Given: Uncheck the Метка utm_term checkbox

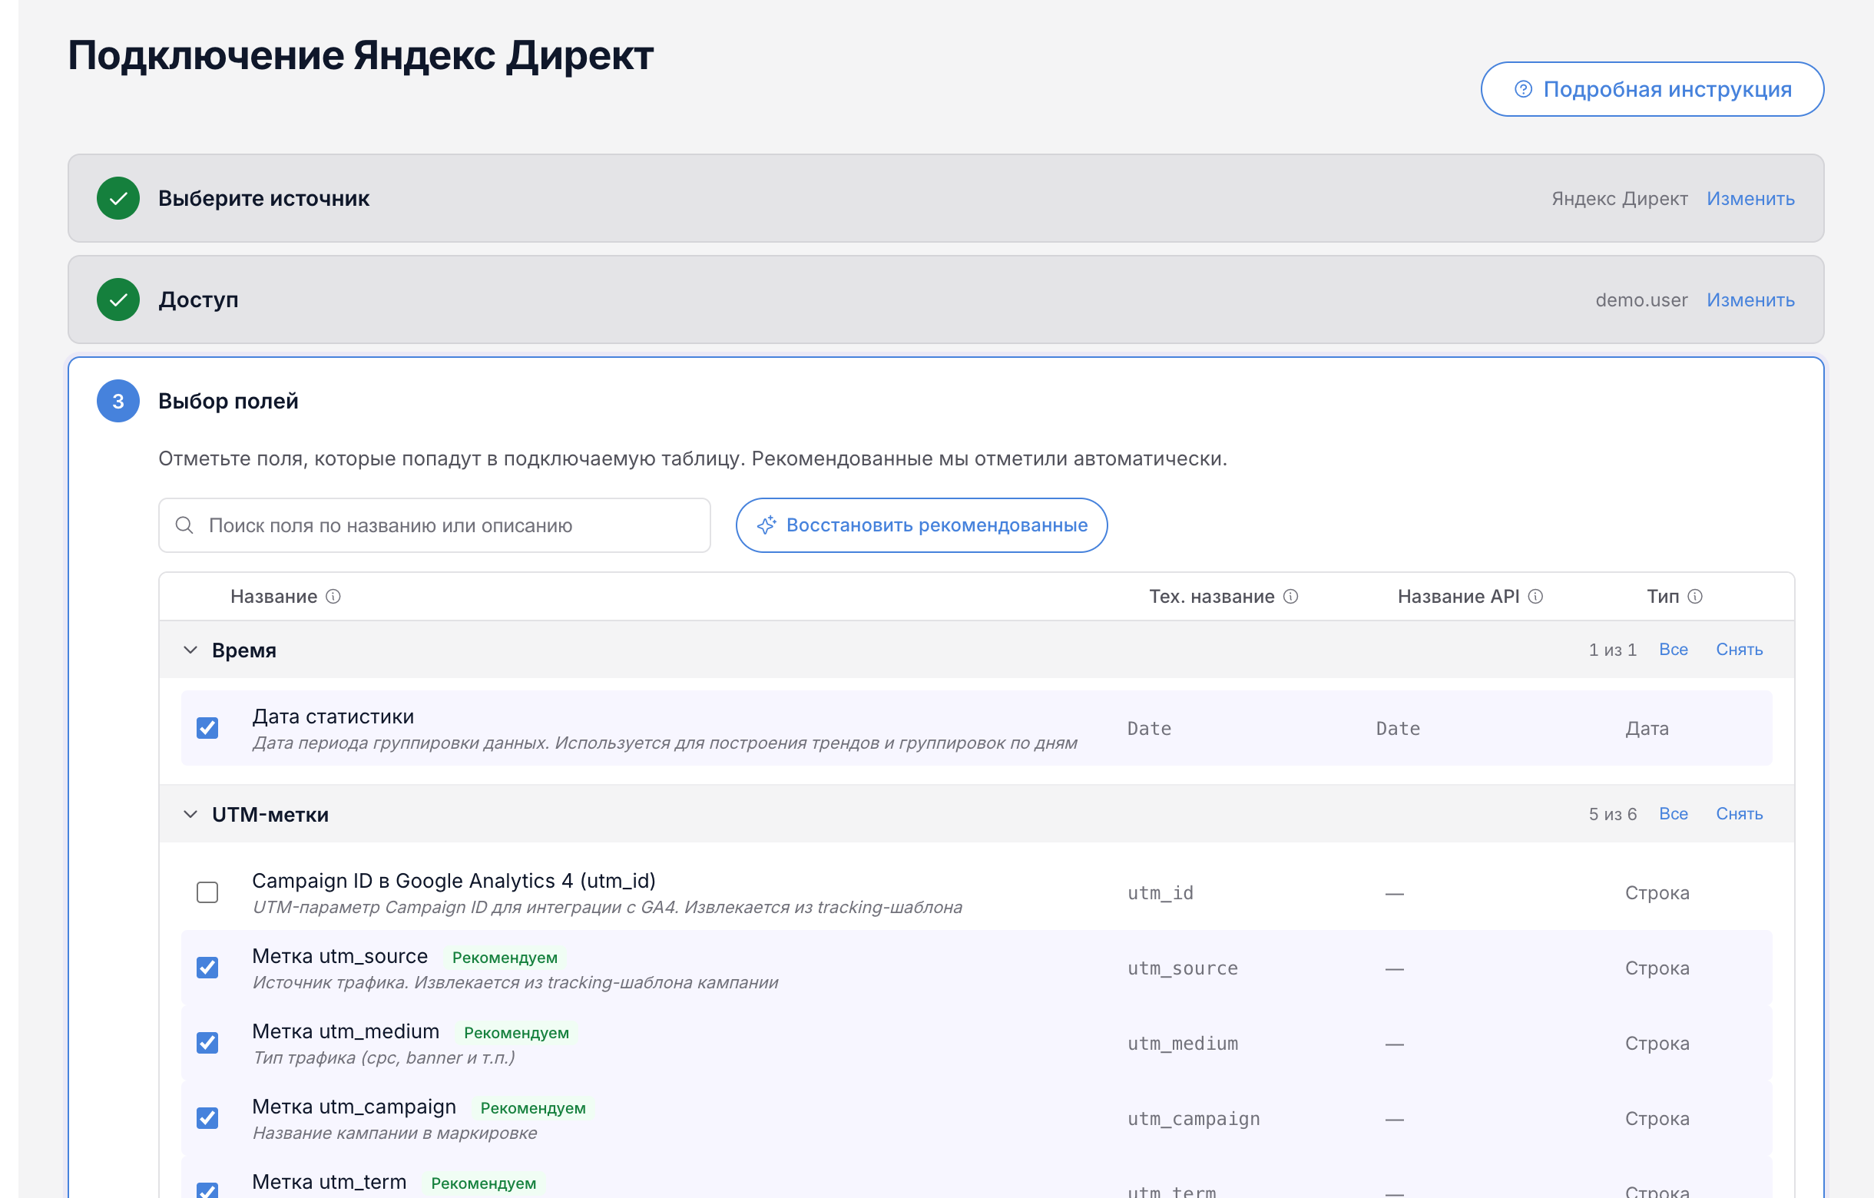Looking at the screenshot, I should coord(207,1190).
